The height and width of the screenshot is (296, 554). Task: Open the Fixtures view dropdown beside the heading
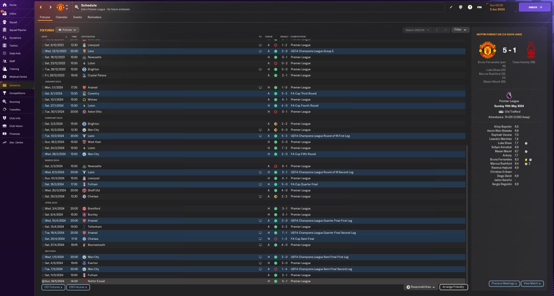pyautogui.click(x=68, y=30)
